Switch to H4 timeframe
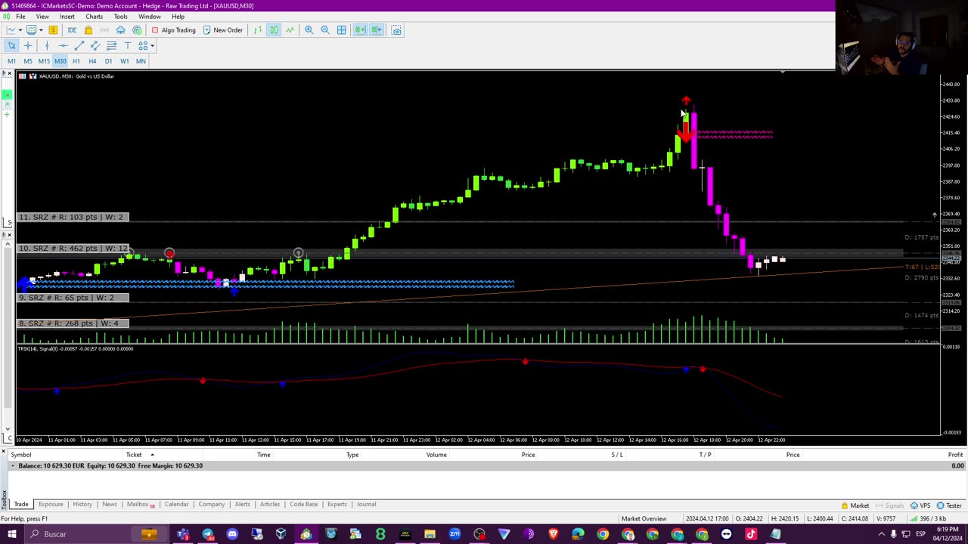 [x=92, y=61]
